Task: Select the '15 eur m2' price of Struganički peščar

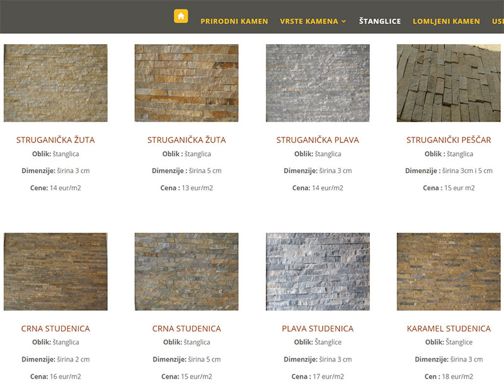Action: (459, 188)
